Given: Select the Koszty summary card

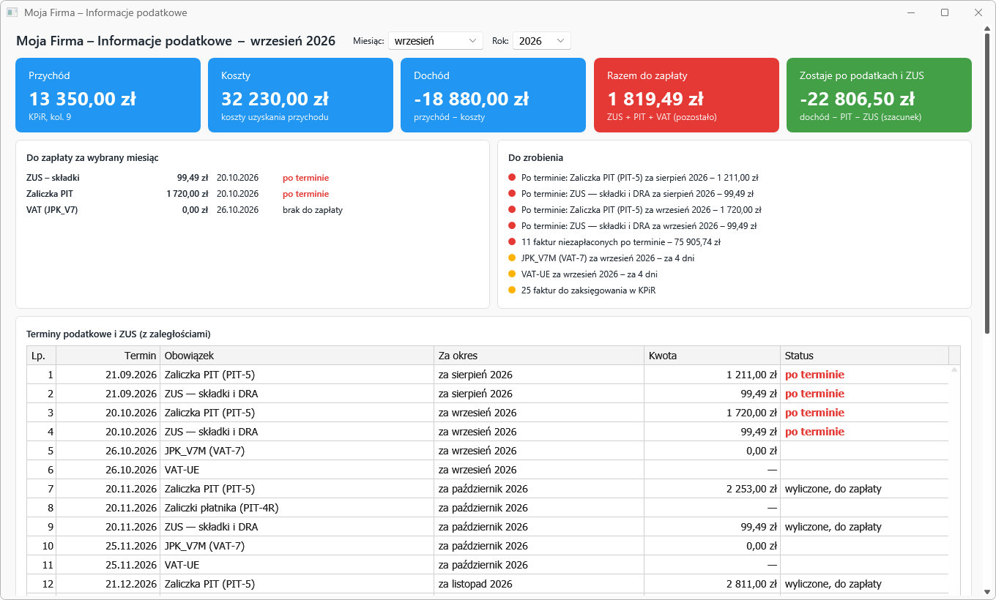Looking at the screenshot, I should tap(300, 95).
